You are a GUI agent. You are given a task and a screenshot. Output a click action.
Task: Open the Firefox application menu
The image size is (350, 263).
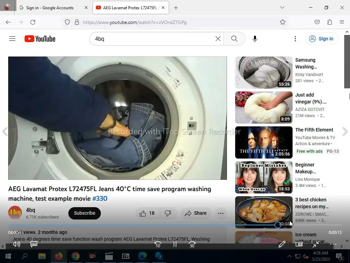click(342, 22)
